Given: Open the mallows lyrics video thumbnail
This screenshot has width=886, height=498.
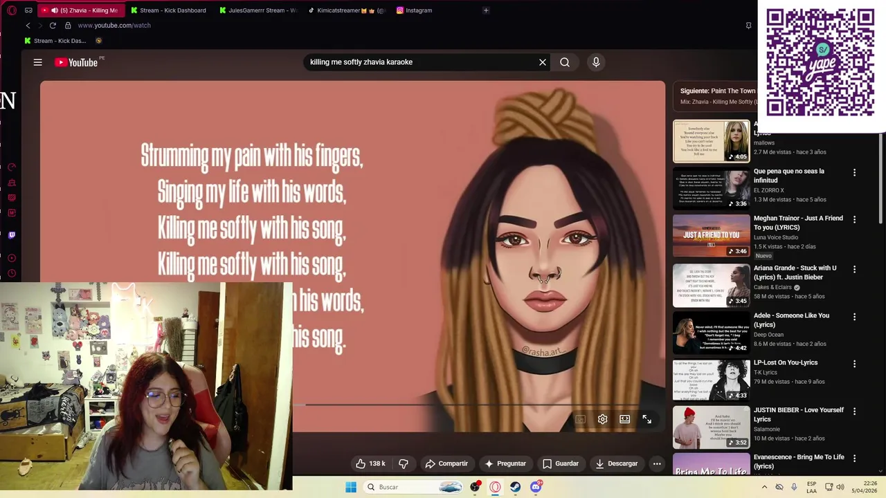Looking at the screenshot, I should coord(712,141).
